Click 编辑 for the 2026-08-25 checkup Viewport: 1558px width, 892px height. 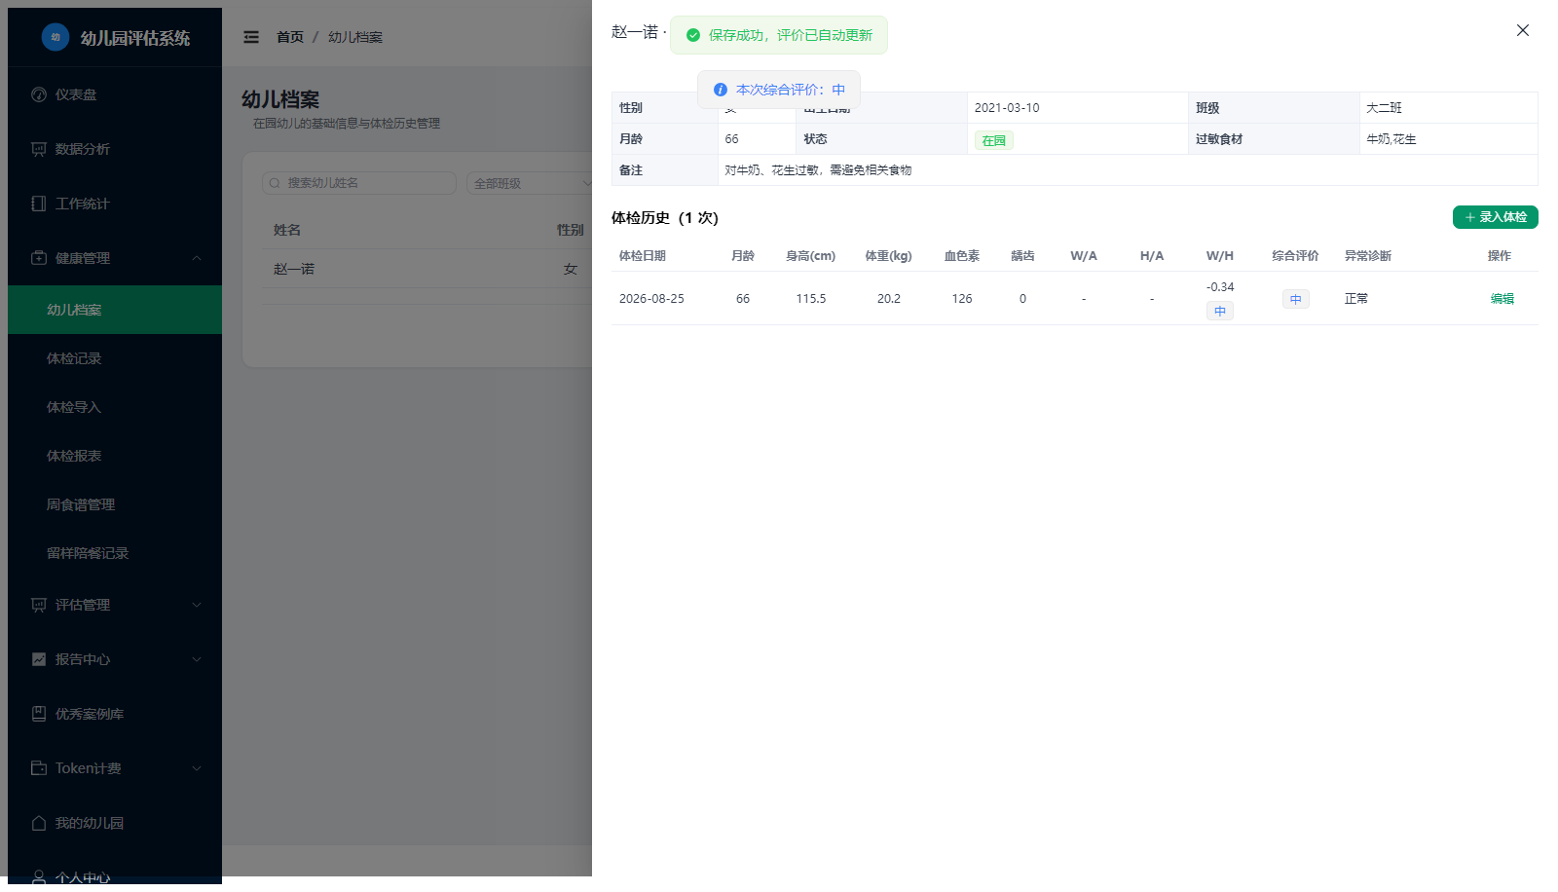tap(1502, 299)
